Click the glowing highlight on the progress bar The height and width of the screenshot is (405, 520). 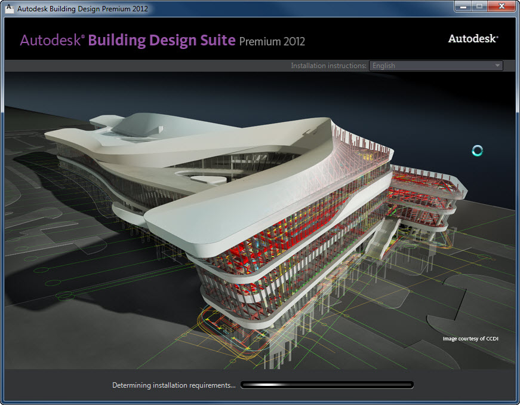point(263,385)
